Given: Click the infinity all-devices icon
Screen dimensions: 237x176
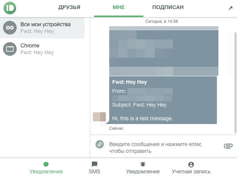Looking at the screenshot, I should tap(10, 28).
